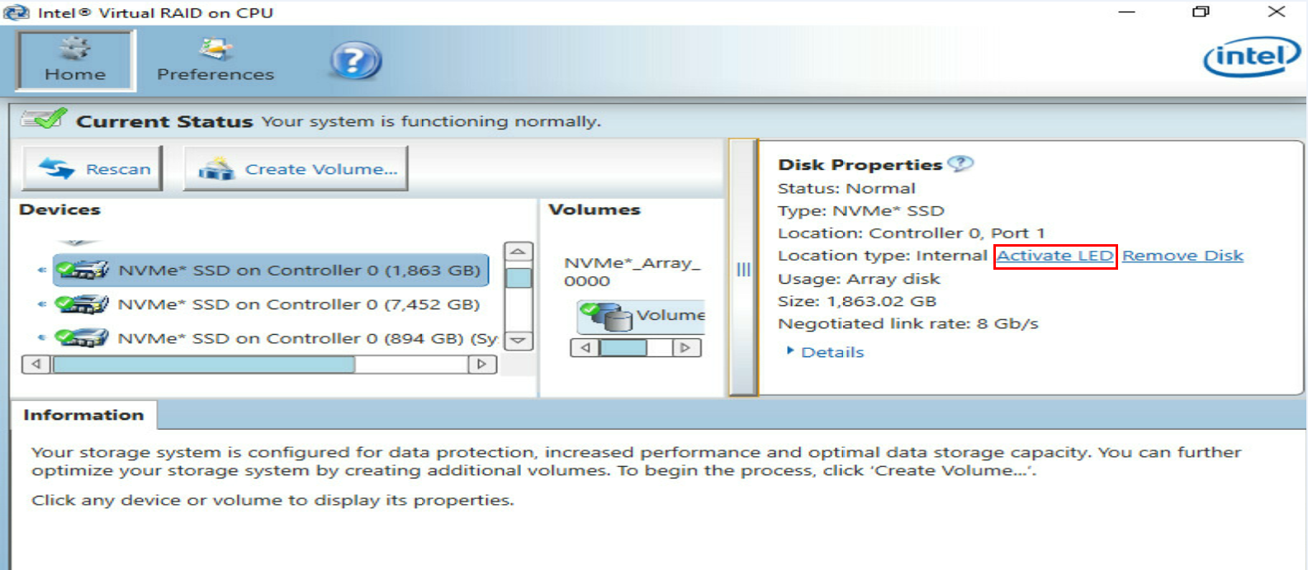Click Negotiated link rate: 8 Gb/s text
Viewport: 1308px width, 570px height.
point(908,323)
